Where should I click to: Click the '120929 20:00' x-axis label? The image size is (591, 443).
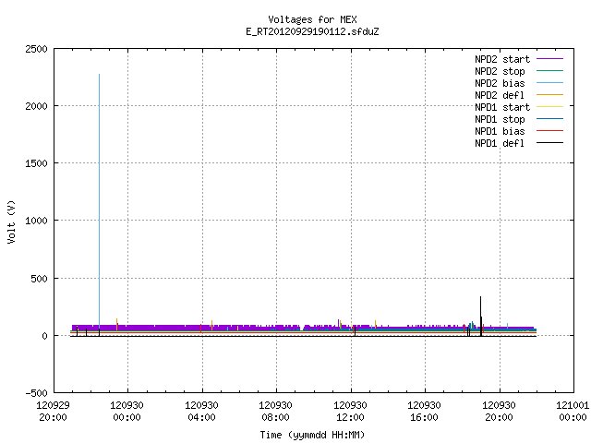pyautogui.click(x=53, y=412)
